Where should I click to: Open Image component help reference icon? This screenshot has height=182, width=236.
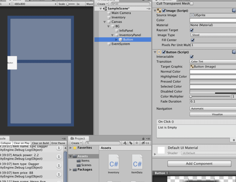(x=234, y=11)
